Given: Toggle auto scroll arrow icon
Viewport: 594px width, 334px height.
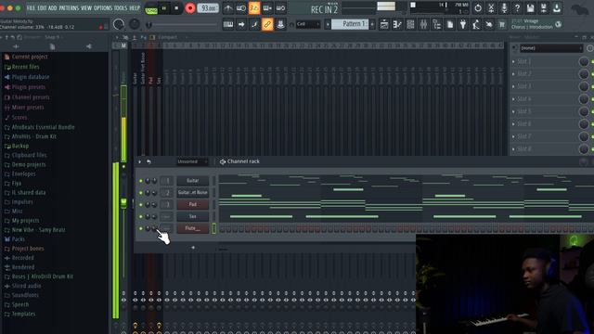Looking at the screenshot, I should 241,25.
